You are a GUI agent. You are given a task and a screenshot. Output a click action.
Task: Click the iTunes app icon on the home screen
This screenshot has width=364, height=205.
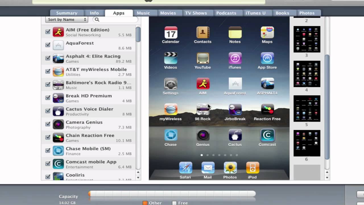coord(235,58)
